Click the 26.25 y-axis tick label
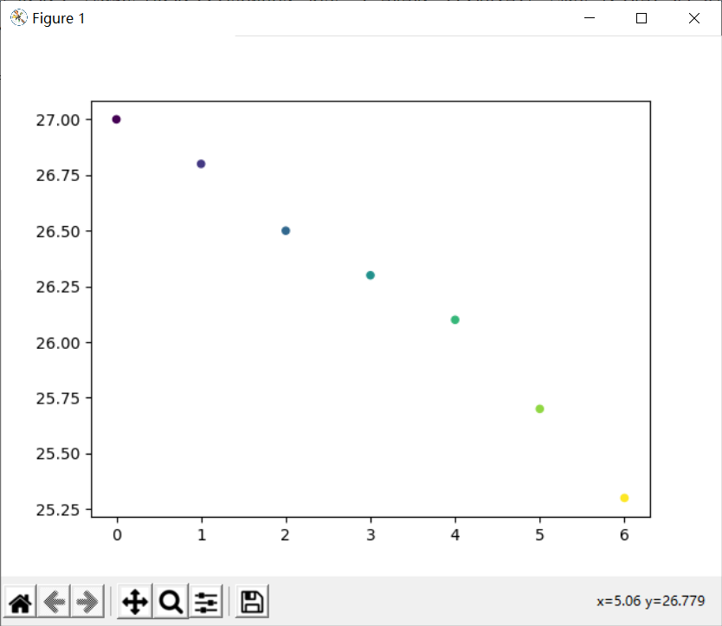Screen dimensions: 722x626 coord(58,287)
